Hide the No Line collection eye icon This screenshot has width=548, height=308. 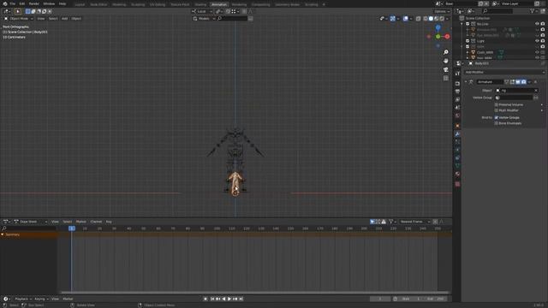pyautogui.click(x=537, y=24)
